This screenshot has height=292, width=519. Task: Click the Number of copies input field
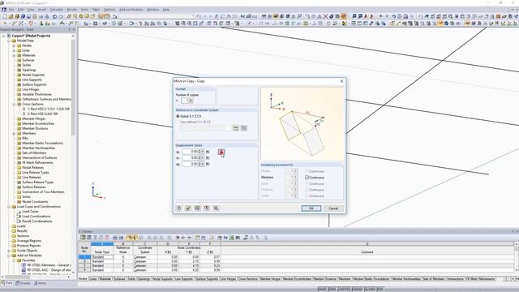pos(185,101)
